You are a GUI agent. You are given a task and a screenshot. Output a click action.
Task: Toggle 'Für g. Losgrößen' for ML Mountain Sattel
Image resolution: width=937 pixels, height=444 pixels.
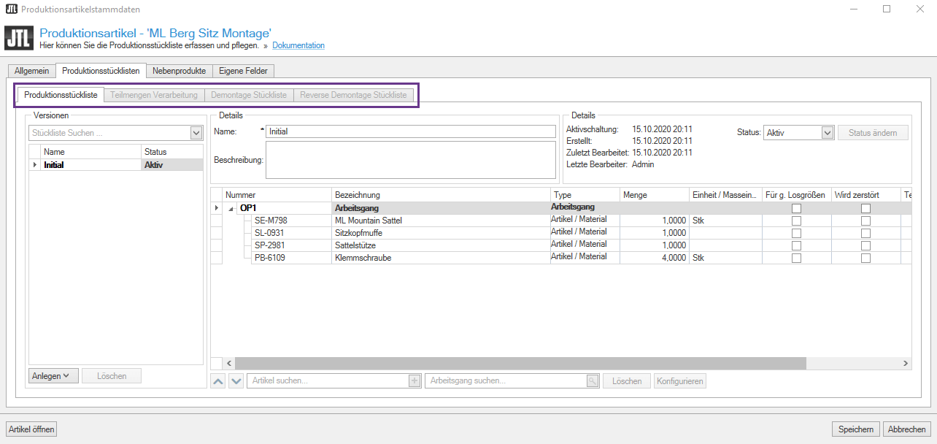[796, 221]
